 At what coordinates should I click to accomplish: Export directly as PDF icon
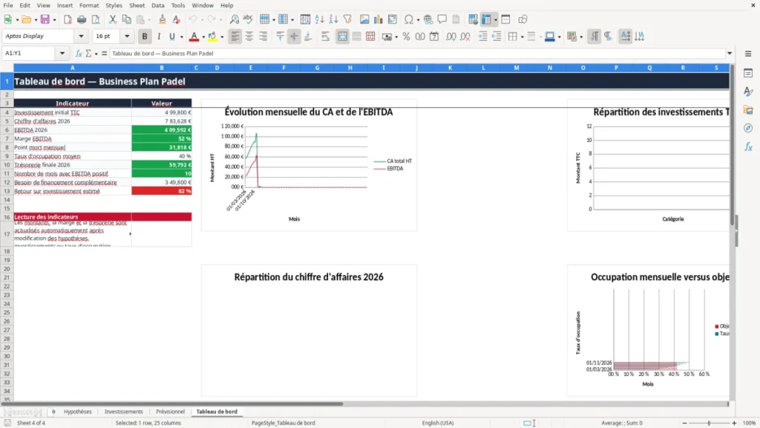pos(68,19)
